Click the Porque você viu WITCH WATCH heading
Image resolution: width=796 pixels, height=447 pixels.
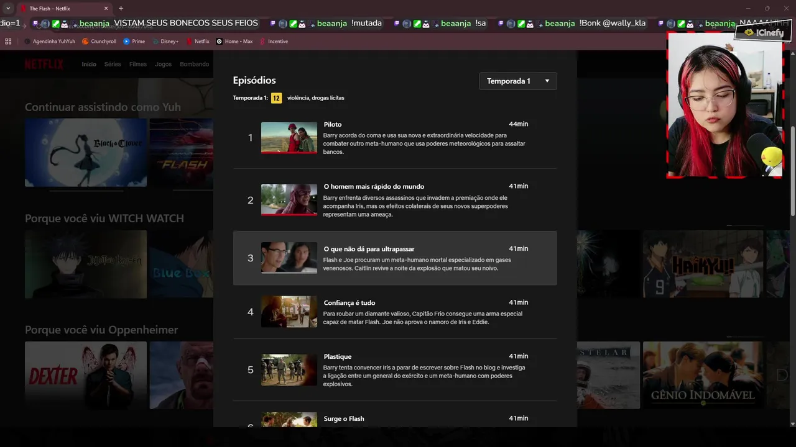pos(104,219)
